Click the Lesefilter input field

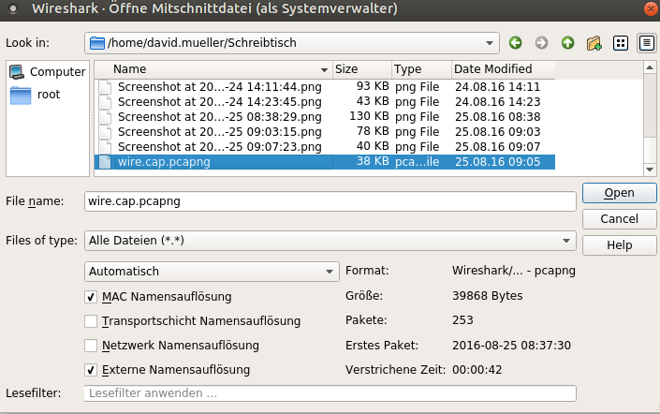[330, 393]
